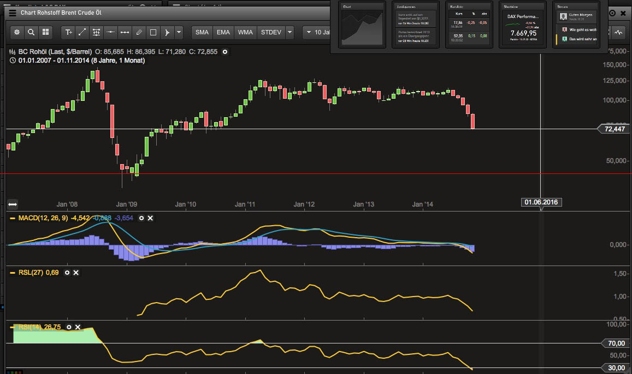This screenshot has width=632, height=374.
Task: Expand the drawing tools dropdown arrow
Action: point(179,32)
